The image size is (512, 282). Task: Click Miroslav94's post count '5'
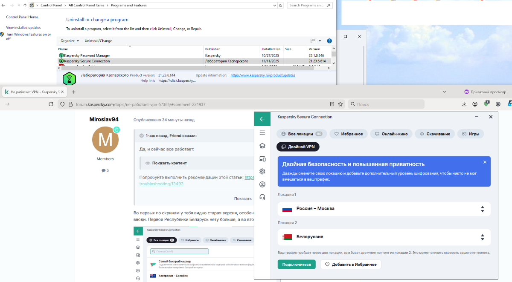click(x=105, y=170)
